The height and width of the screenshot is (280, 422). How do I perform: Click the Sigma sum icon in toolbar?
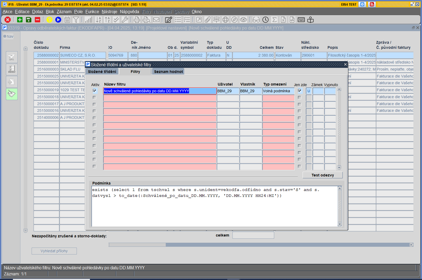click(274, 20)
